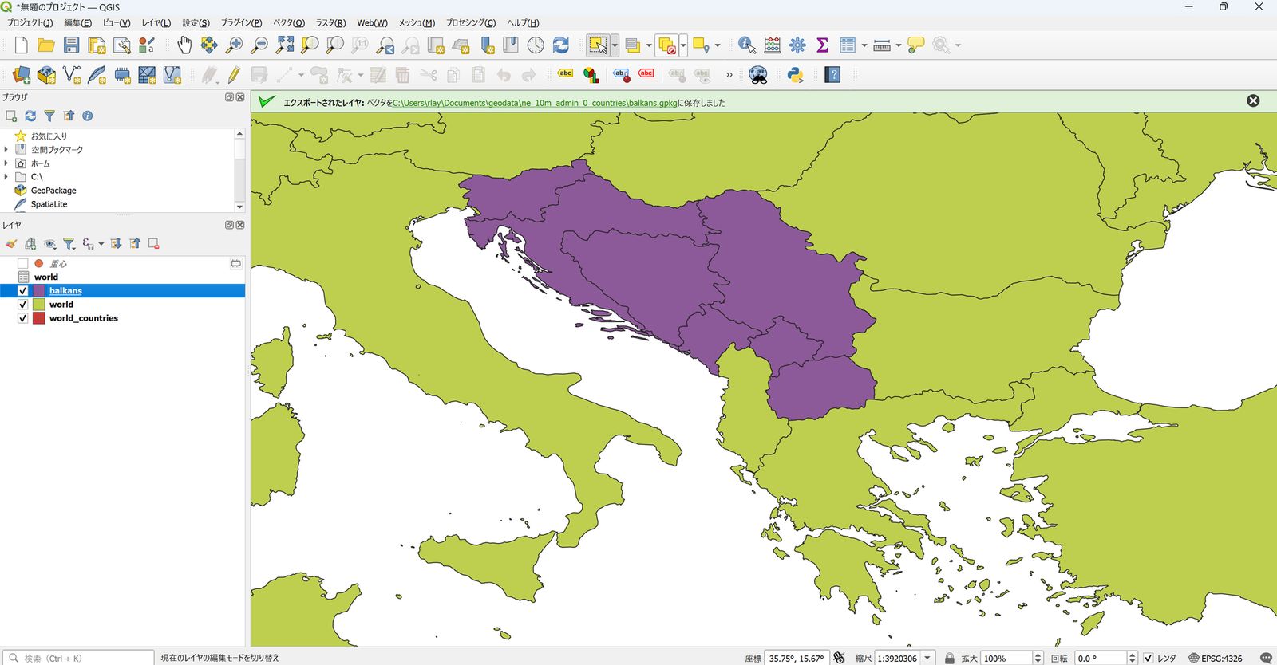Select the GeoPackage browser item
This screenshot has width=1277, height=665.
click(53, 191)
